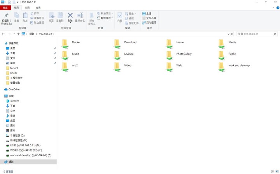Select torrent folder in sidebar
The height and width of the screenshot is (174, 280).
[12, 68]
